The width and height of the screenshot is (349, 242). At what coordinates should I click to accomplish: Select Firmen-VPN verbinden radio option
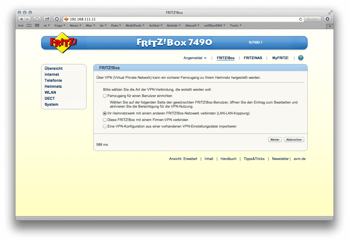pyautogui.click(x=105, y=120)
